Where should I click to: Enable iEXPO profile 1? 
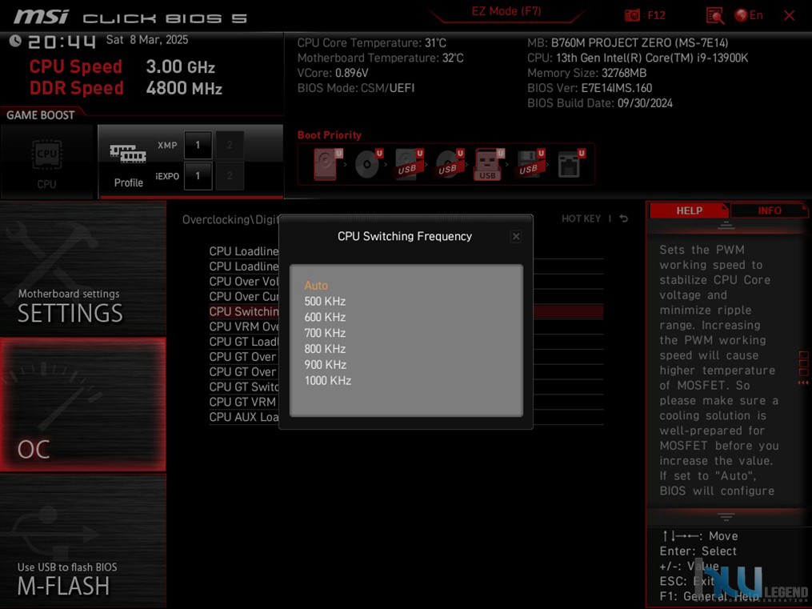pos(198,176)
